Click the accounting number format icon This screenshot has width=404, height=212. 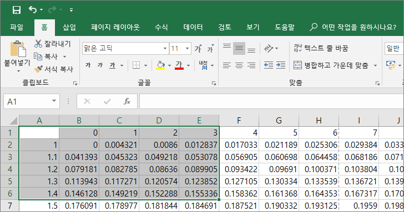(391, 65)
